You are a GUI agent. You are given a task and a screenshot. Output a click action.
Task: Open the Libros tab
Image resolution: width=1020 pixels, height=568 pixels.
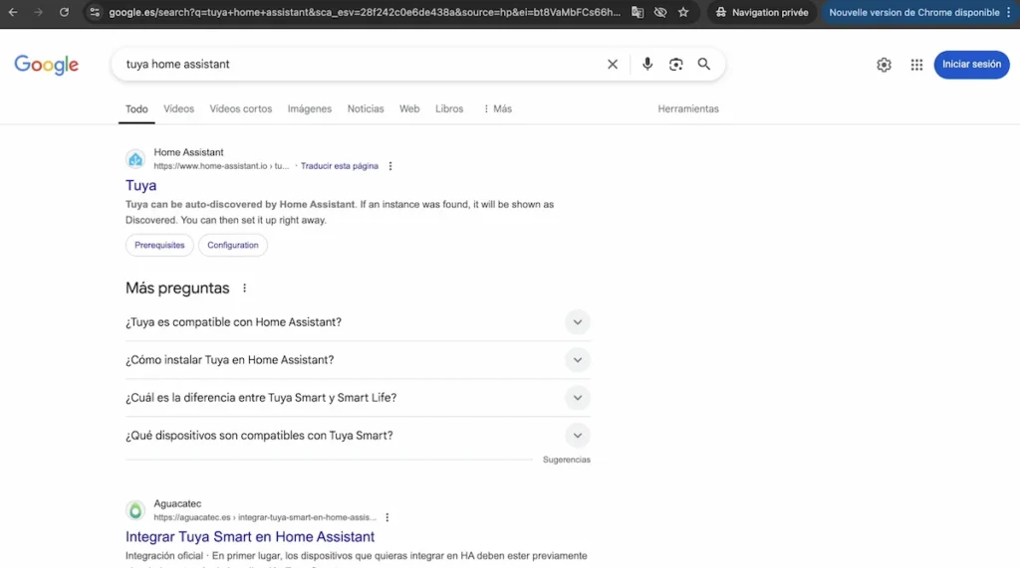click(449, 109)
